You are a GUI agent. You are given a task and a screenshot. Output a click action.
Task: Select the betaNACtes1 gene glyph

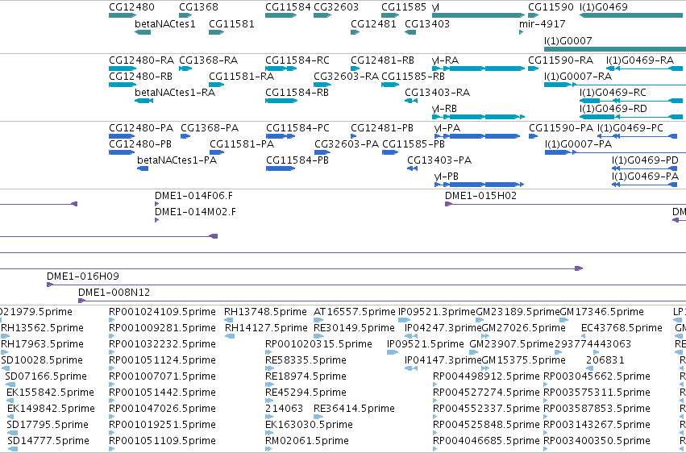pyautogui.click(x=143, y=32)
